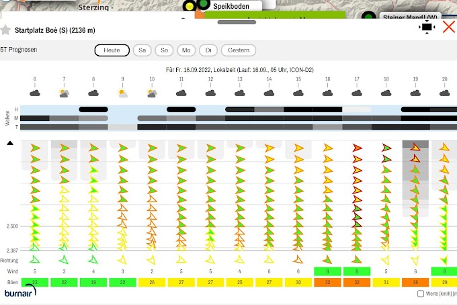Switch to the So forecast tab
Screen dimensions: 457x305
(164, 50)
